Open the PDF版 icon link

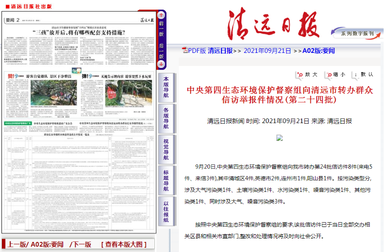pyautogui.click(x=185, y=50)
